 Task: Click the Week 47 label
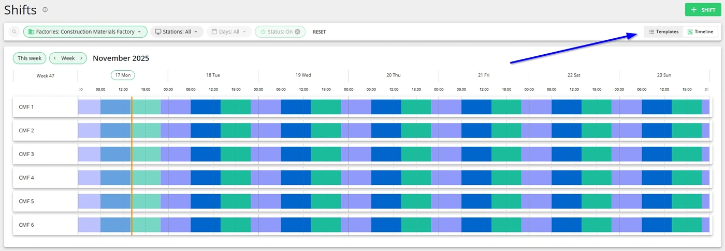(46, 75)
